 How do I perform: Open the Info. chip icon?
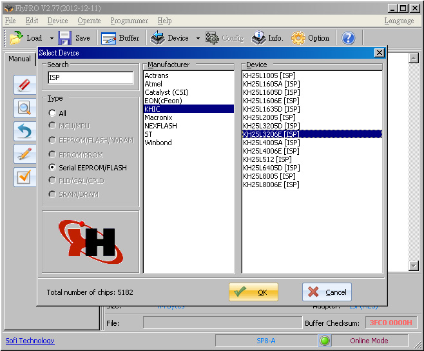coord(258,38)
